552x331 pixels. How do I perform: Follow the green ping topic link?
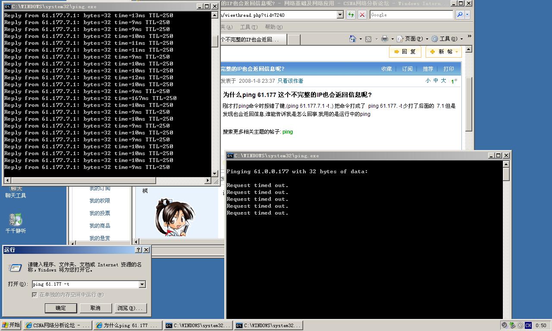[x=287, y=132]
